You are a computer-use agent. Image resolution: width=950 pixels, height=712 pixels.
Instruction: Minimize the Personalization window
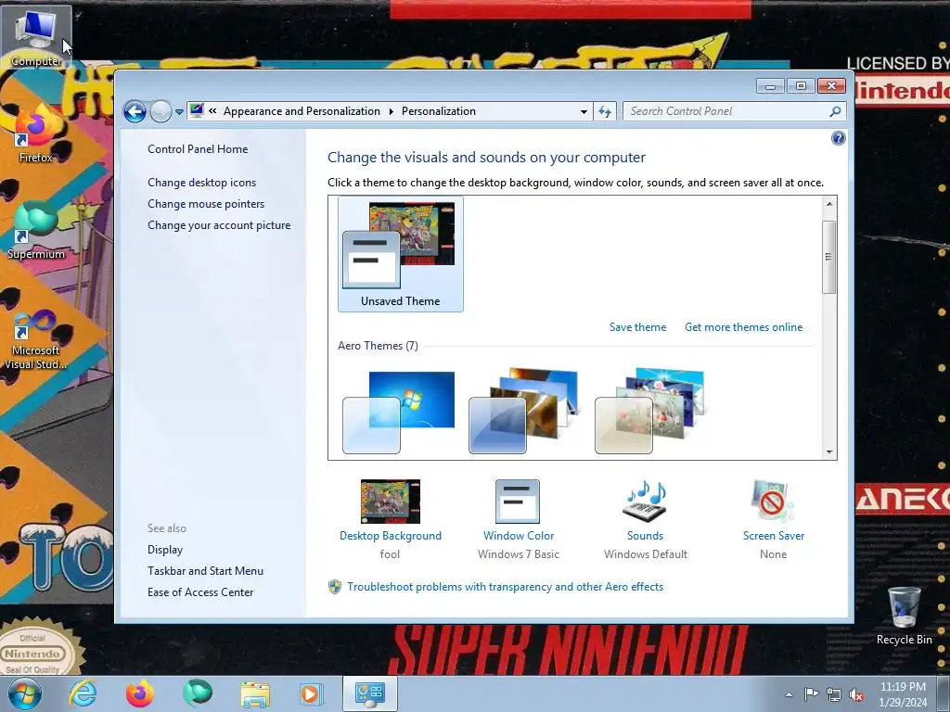point(770,86)
